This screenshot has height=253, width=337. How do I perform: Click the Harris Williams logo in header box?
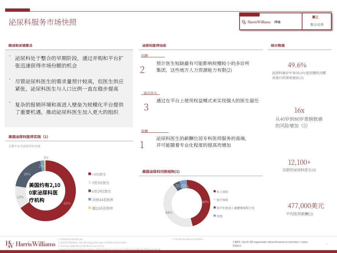pos(256,22)
